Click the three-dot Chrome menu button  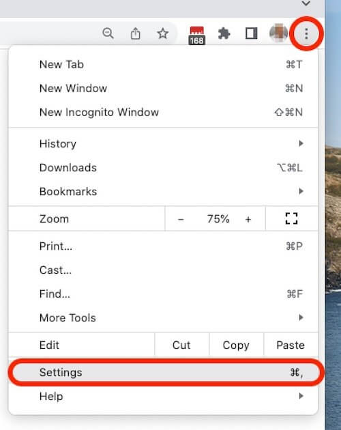306,33
